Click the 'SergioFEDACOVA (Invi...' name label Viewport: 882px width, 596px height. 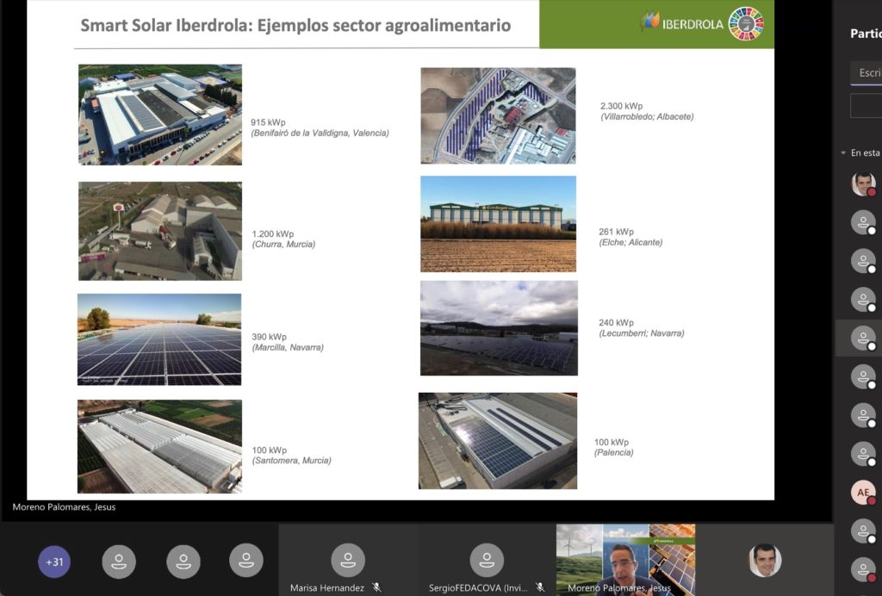click(478, 587)
